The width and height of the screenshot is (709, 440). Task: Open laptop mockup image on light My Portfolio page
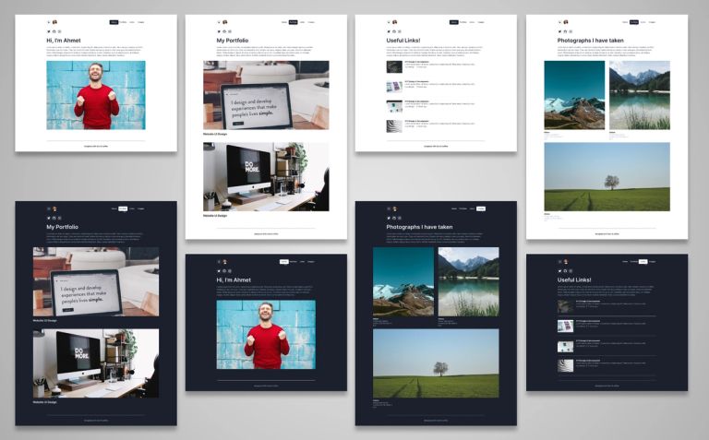[266, 95]
